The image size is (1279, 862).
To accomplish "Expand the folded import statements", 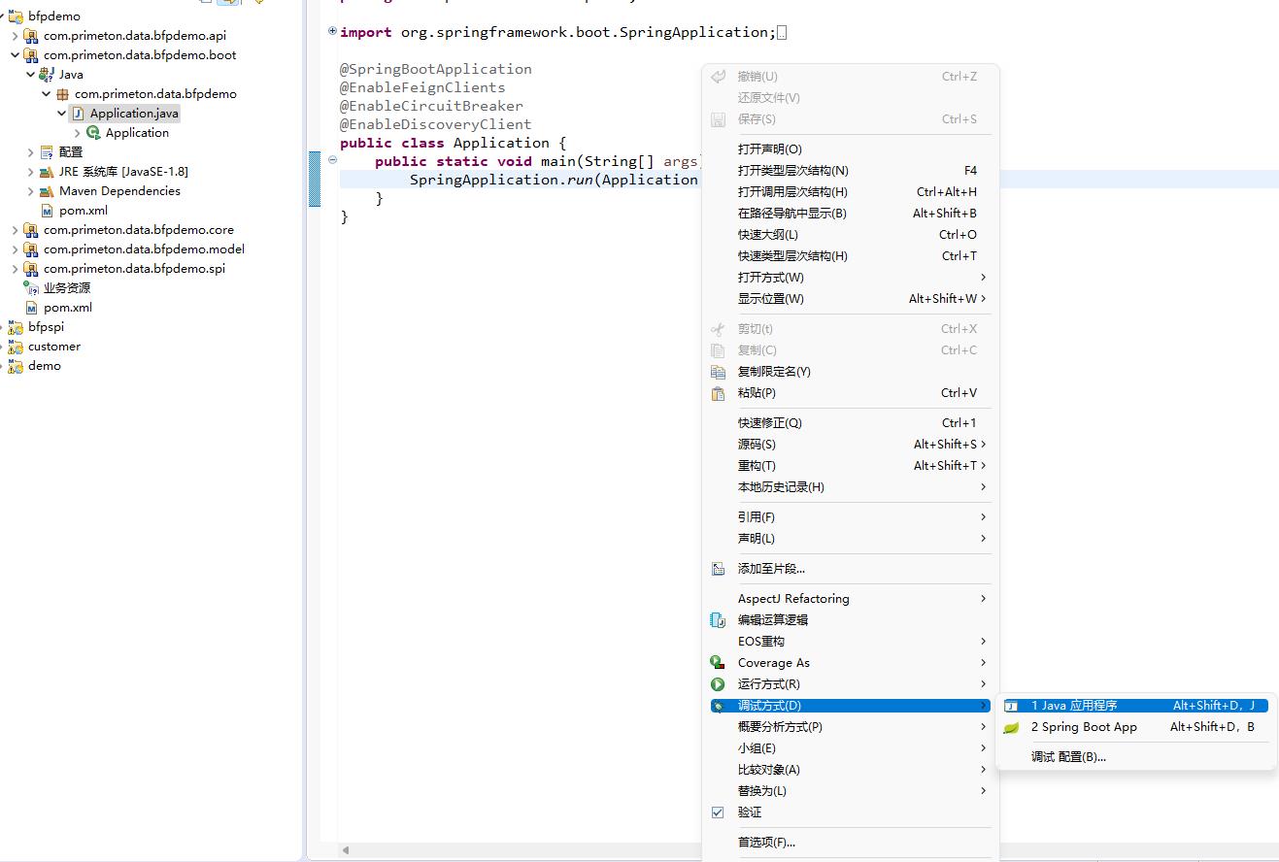I will click(x=332, y=32).
